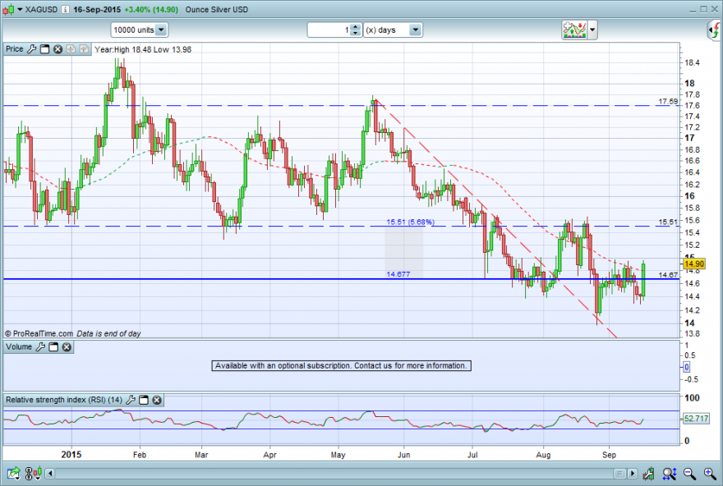Expand the dropdown beside the indicators icon
This screenshot has height=486, width=723.
(x=592, y=30)
